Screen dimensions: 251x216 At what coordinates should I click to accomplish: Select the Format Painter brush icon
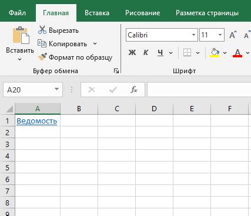[42, 57]
